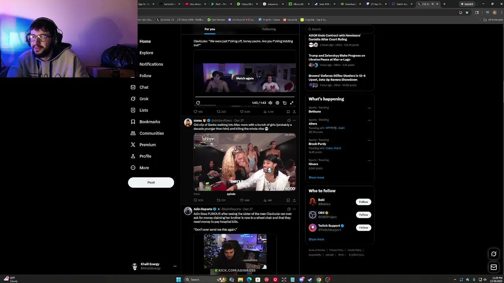This screenshot has width=504, height=283.
Task: Open the Chat section
Action: pyautogui.click(x=144, y=87)
